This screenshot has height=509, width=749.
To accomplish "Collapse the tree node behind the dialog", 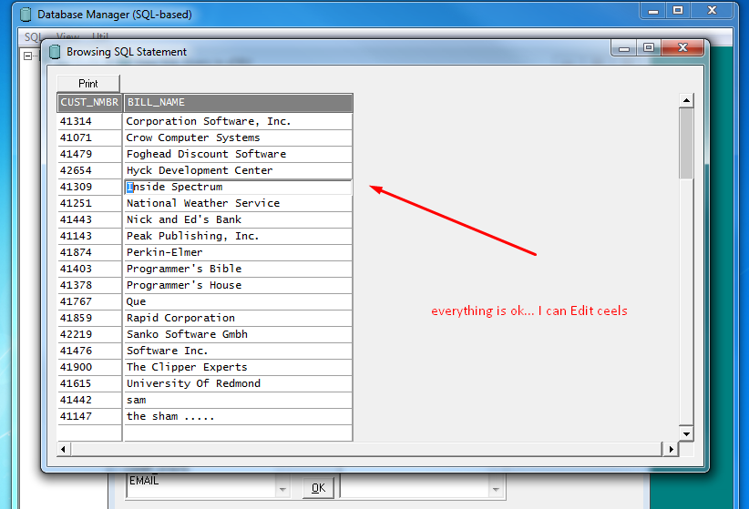I will (27, 56).
